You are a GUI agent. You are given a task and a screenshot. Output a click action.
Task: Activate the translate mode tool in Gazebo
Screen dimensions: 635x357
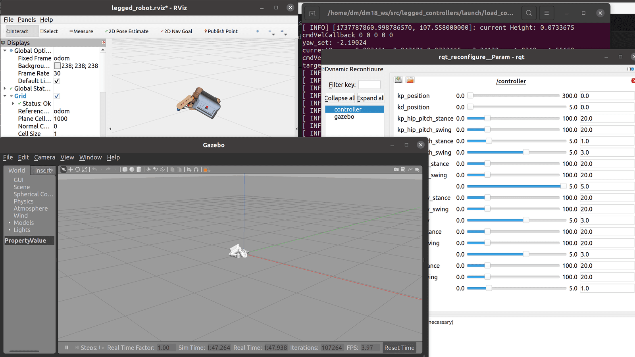(x=70, y=169)
